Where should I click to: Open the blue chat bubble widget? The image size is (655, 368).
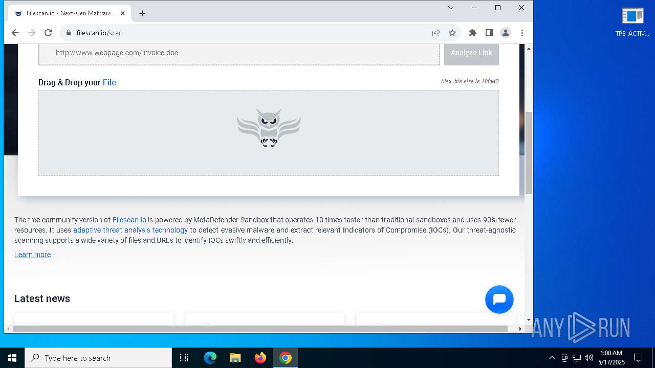(x=499, y=300)
